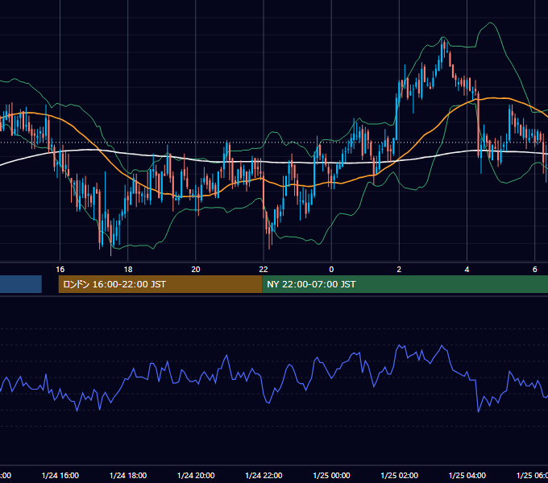Click the 1/24 18:00 time label
This screenshot has width=548, height=483.
click(x=128, y=475)
